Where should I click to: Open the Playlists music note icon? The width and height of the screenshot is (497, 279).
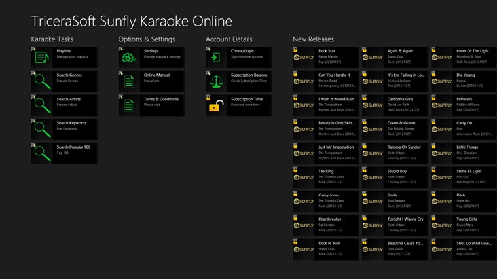(x=42, y=58)
